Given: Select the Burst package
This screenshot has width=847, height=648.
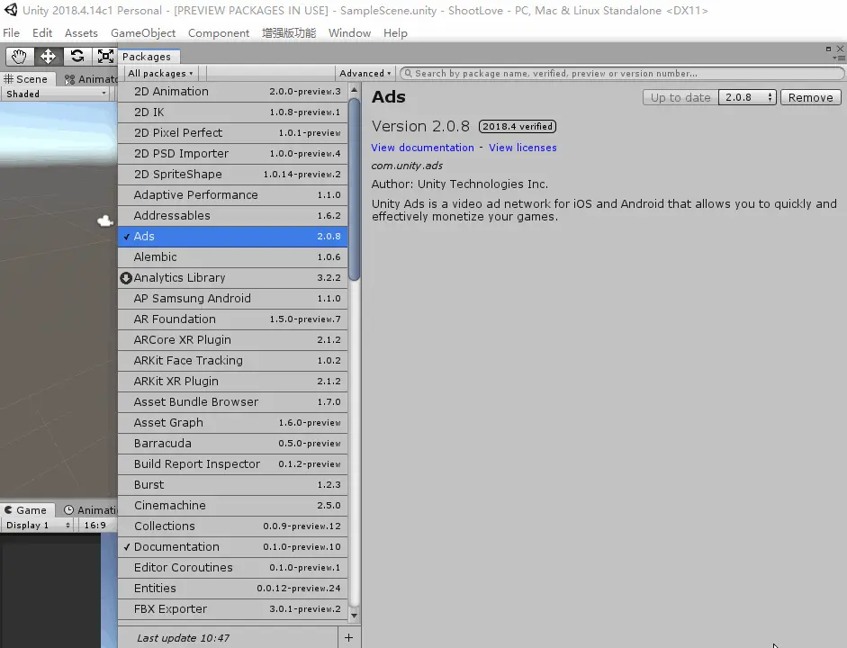Looking at the screenshot, I should pos(233,485).
